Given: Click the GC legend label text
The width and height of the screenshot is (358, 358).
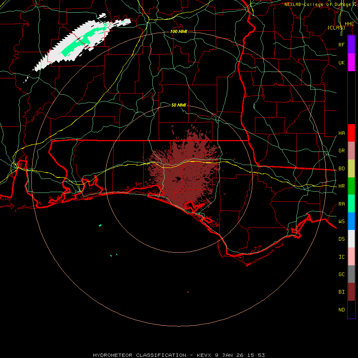Looking at the screenshot, I should pyautogui.click(x=341, y=274).
